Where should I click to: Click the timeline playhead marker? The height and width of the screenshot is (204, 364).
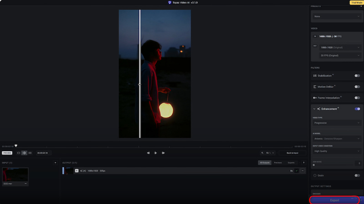[x=16, y=146]
